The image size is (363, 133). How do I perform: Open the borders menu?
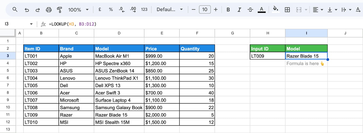point(287,10)
